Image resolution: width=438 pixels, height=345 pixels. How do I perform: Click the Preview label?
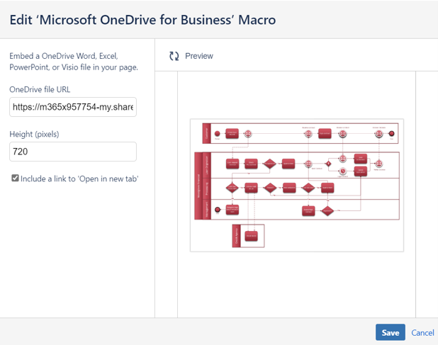198,56
